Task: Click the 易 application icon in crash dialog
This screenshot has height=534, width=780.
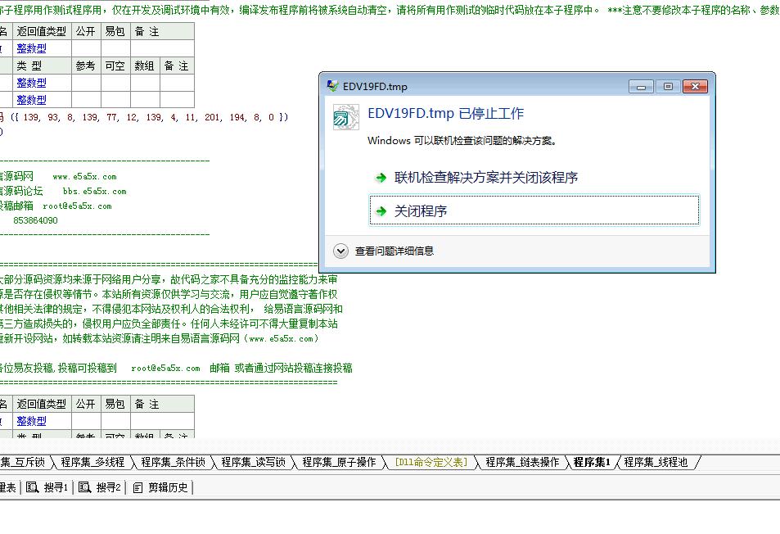Action: tap(345, 117)
